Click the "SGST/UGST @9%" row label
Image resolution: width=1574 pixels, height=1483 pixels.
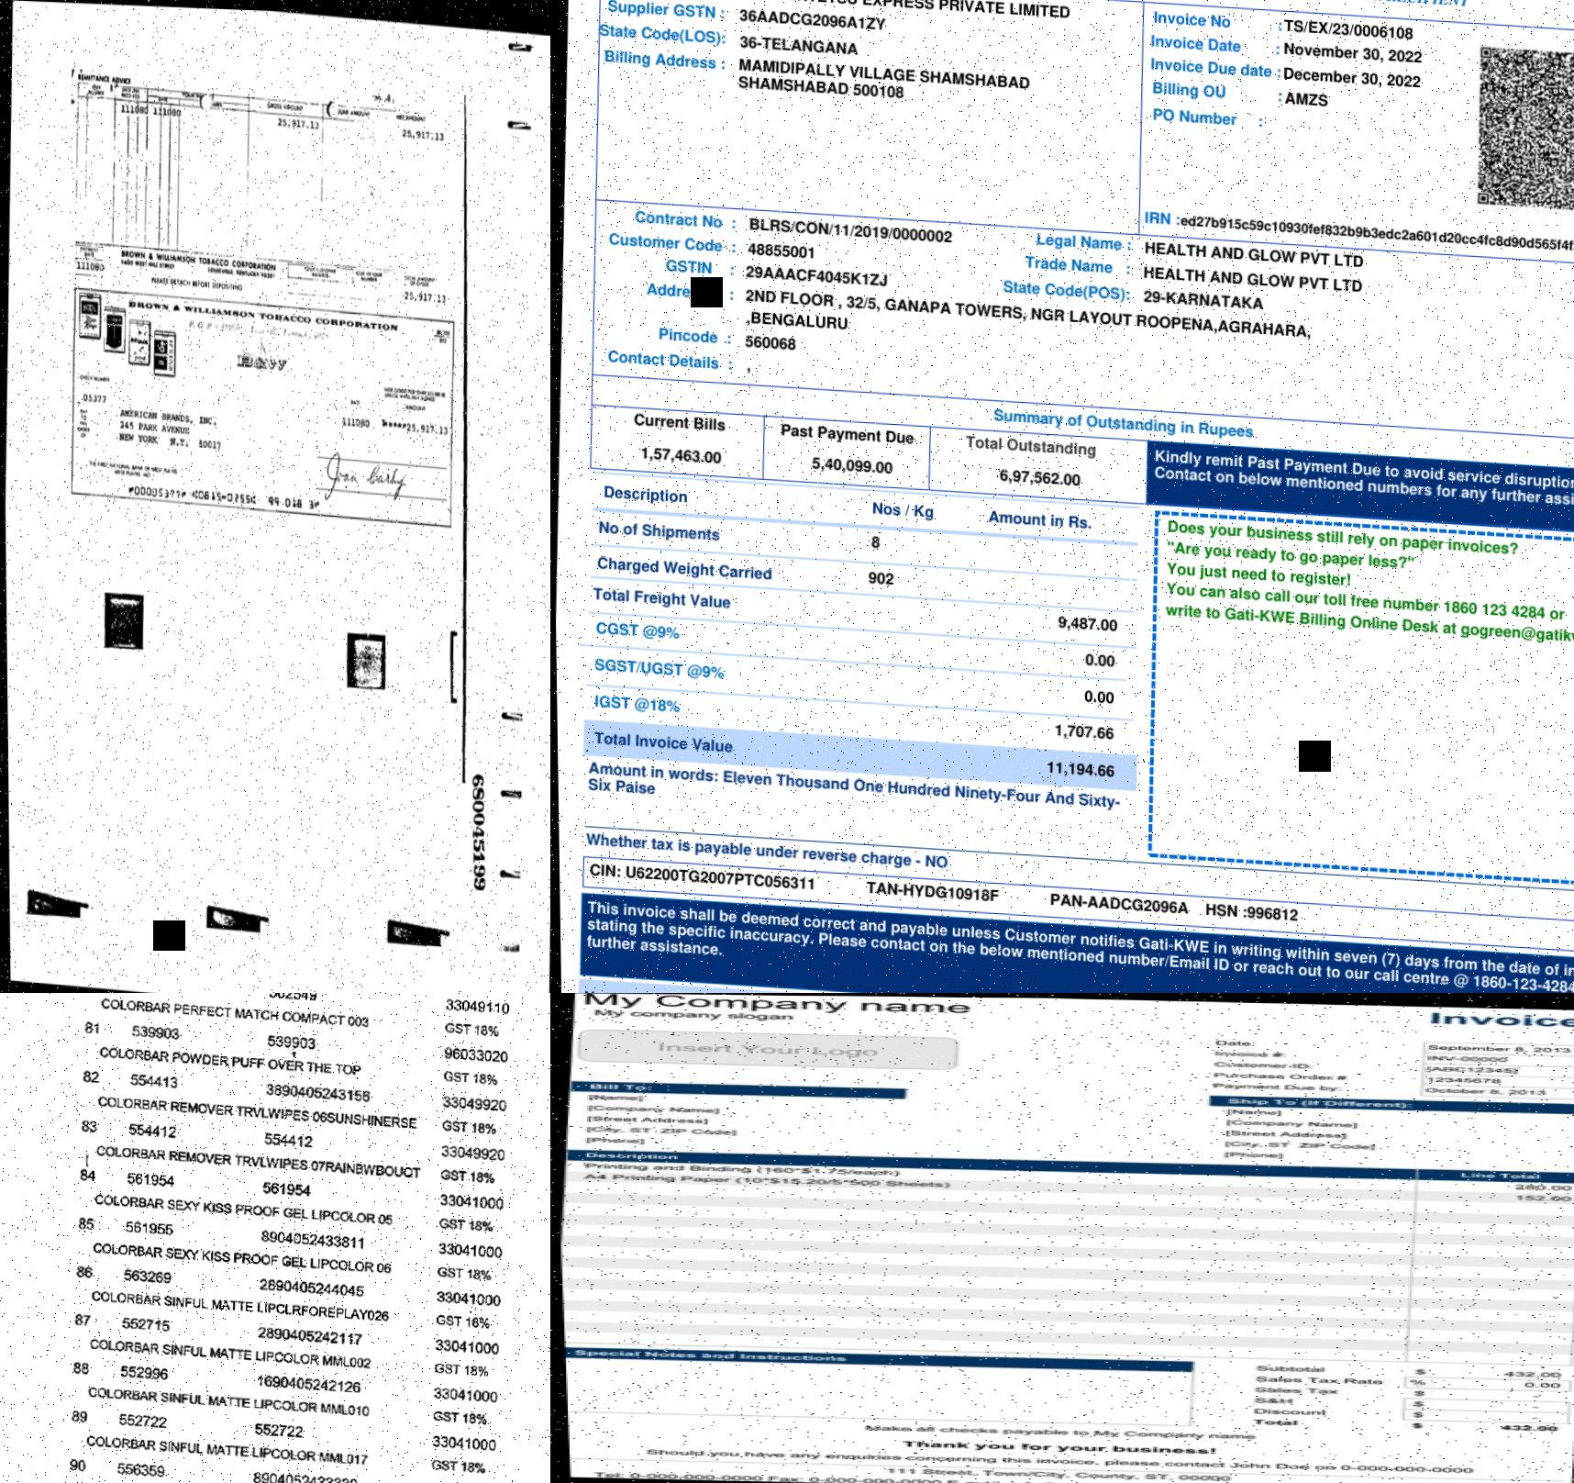click(660, 669)
